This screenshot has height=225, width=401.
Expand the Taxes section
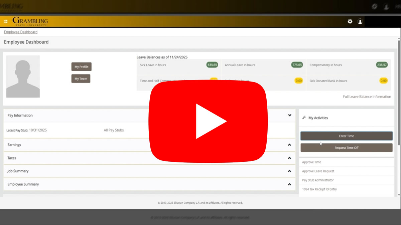tap(289, 158)
